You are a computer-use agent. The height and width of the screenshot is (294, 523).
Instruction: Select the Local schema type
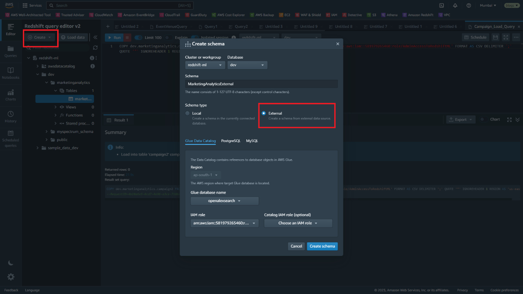(x=187, y=113)
